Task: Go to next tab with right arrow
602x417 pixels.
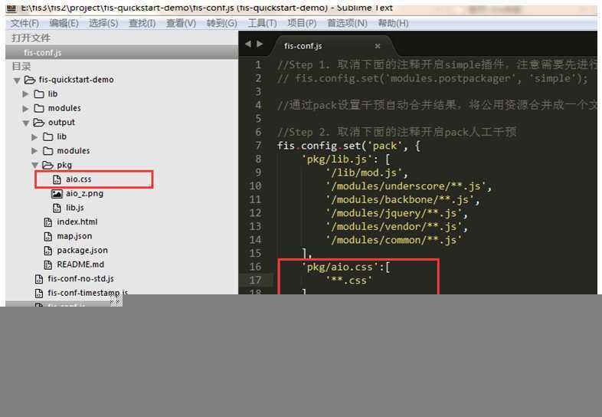Action: click(260, 44)
